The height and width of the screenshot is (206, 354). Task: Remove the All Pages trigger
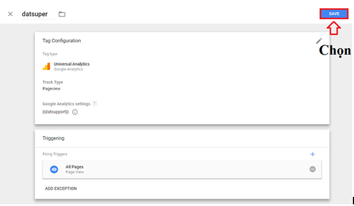pos(313,169)
